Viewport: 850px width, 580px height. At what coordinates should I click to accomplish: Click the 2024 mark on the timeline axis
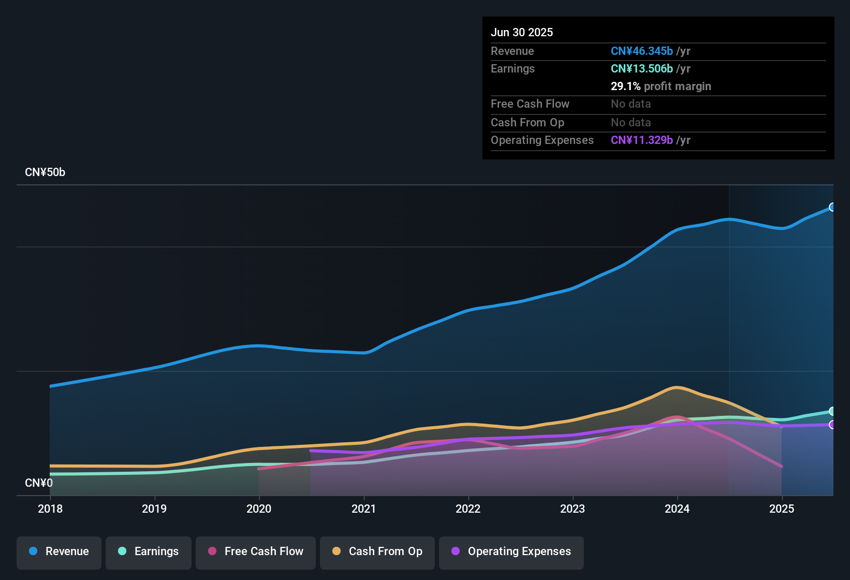point(678,509)
